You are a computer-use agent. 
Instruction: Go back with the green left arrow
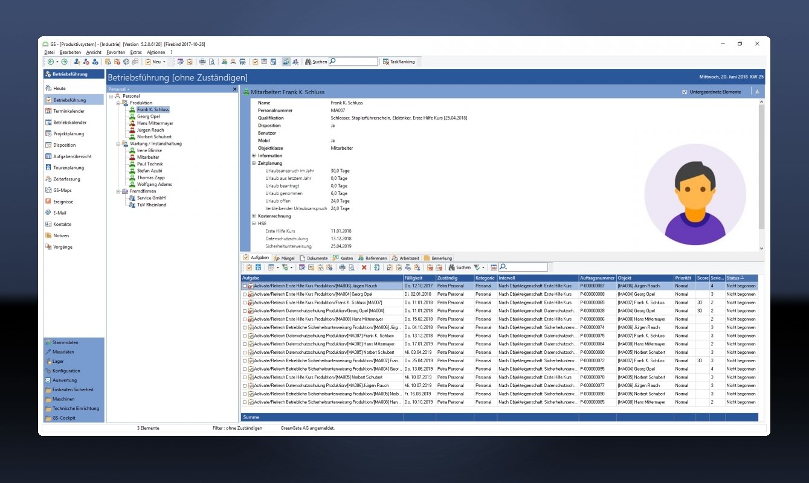click(51, 62)
